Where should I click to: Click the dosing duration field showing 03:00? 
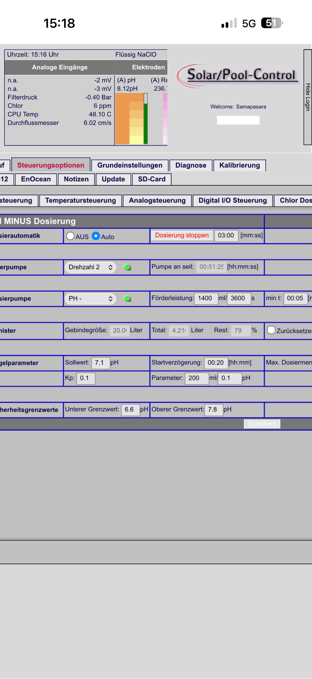(x=226, y=236)
